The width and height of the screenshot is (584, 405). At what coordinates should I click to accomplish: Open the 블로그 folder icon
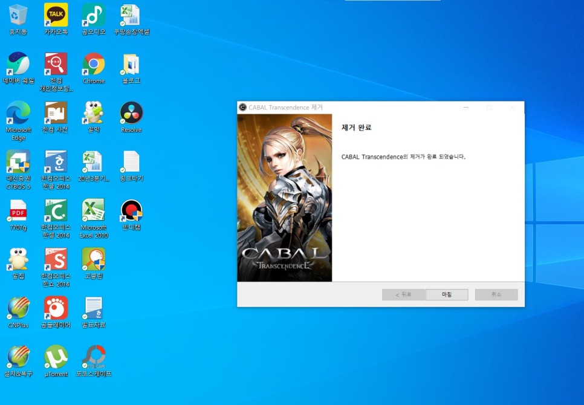(131, 68)
